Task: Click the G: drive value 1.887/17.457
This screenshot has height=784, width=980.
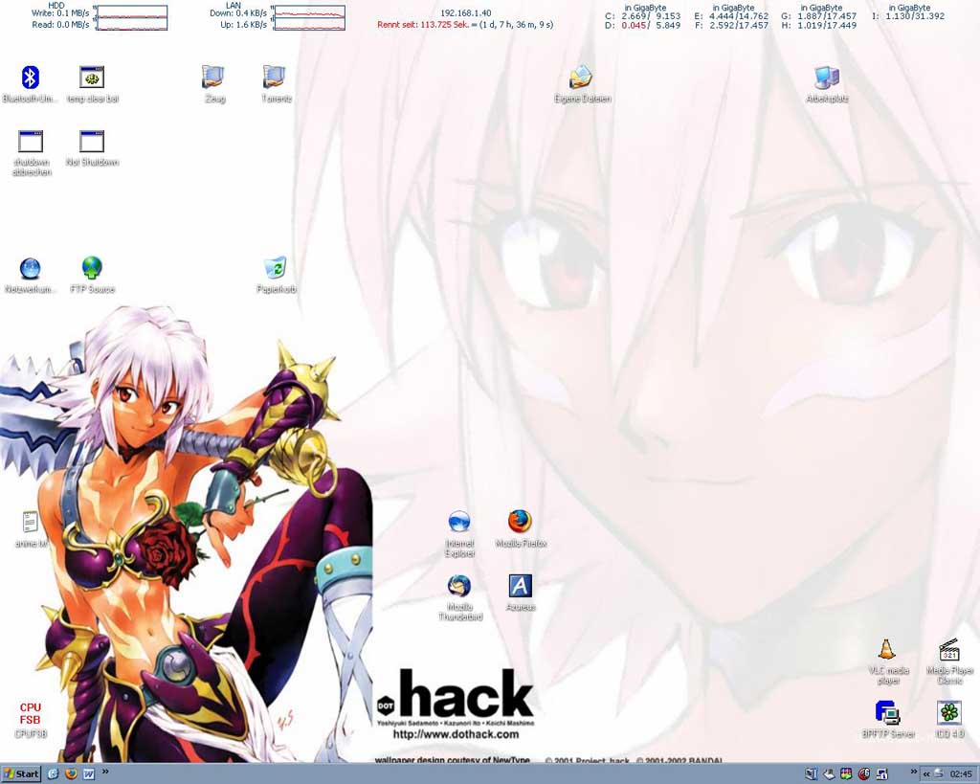Action: (x=827, y=16)
